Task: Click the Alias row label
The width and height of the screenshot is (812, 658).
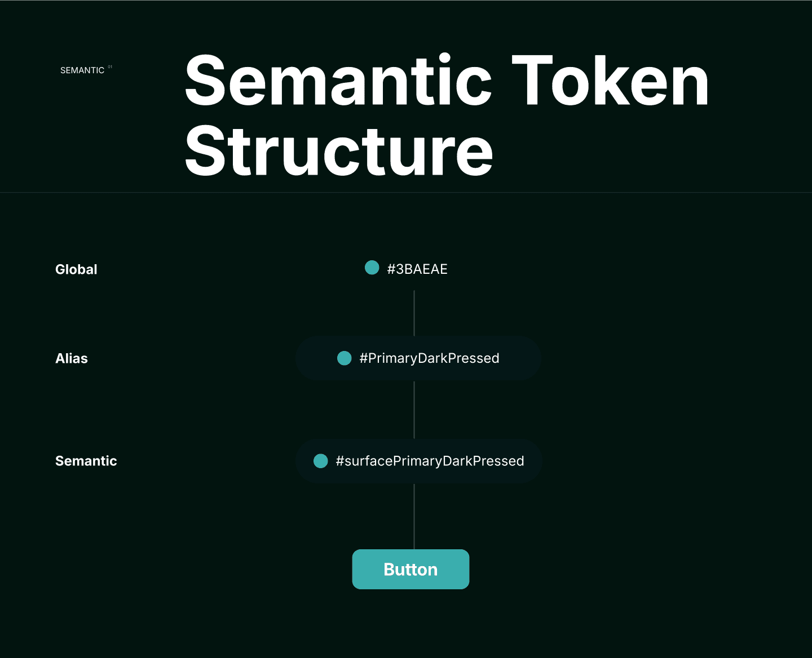Action: click(x=72, y=358)
